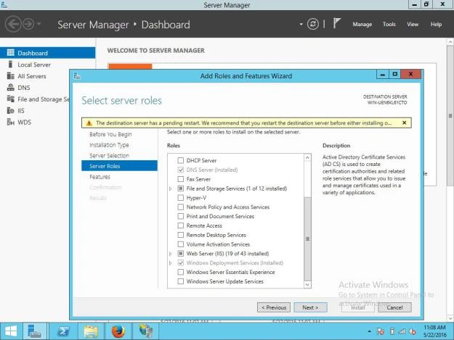The height and width of the screenshot is (340, 454).
Task: Check Windows Server Update Services
Action: (x=181, y=281)
